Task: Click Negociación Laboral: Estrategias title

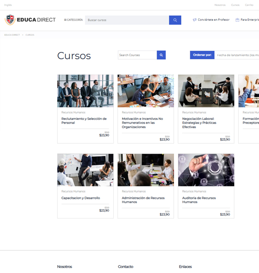Action: point(199,123)
